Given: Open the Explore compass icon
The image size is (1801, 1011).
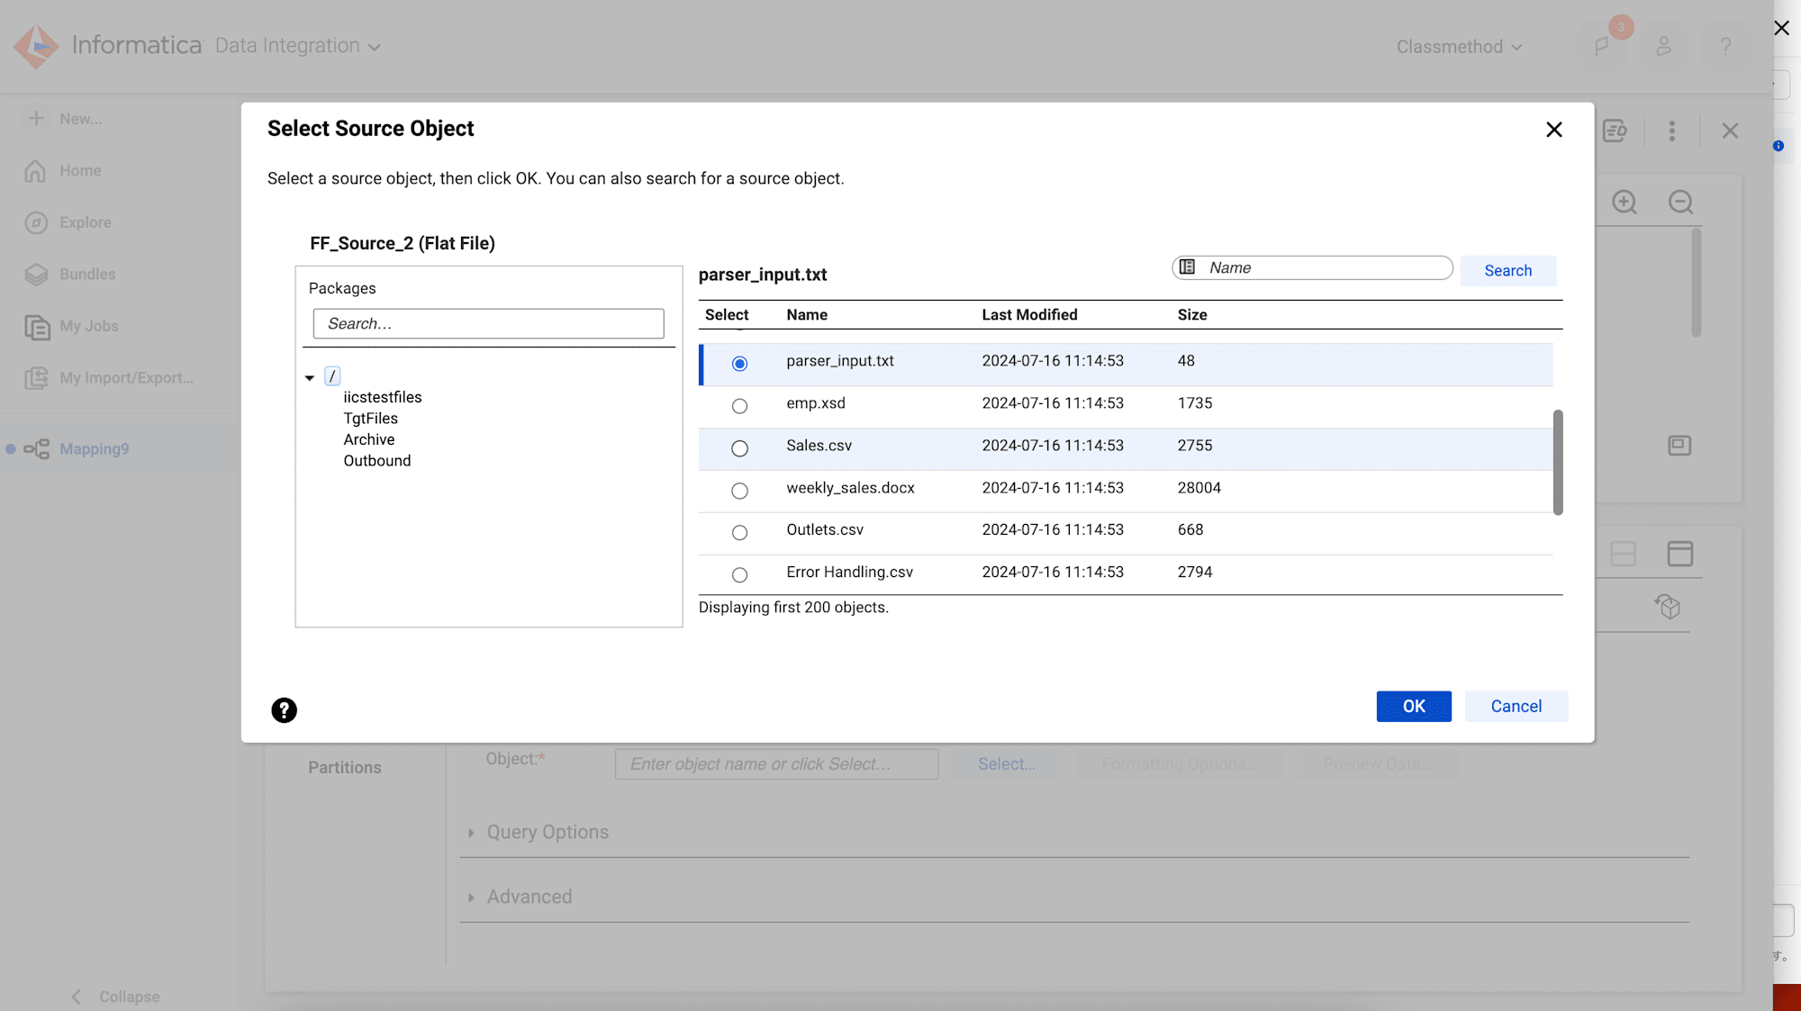Looking at the screenshot, I should [x=36, y=222].
